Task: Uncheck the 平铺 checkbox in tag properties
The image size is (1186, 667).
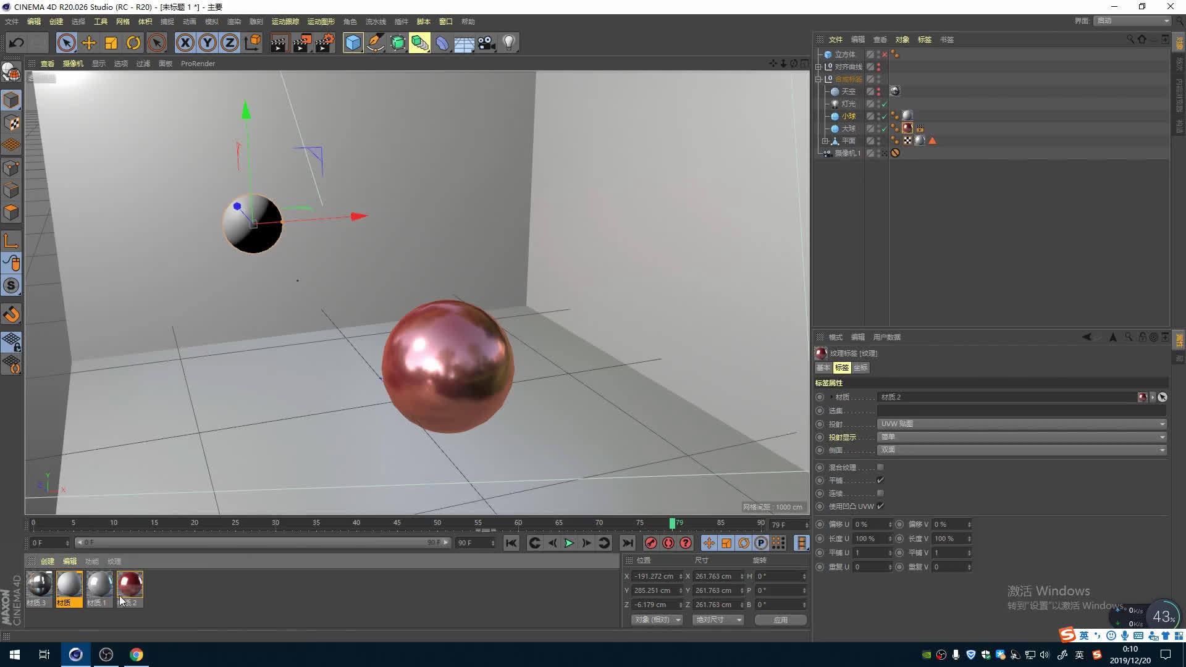Action: tap(881, 480)
